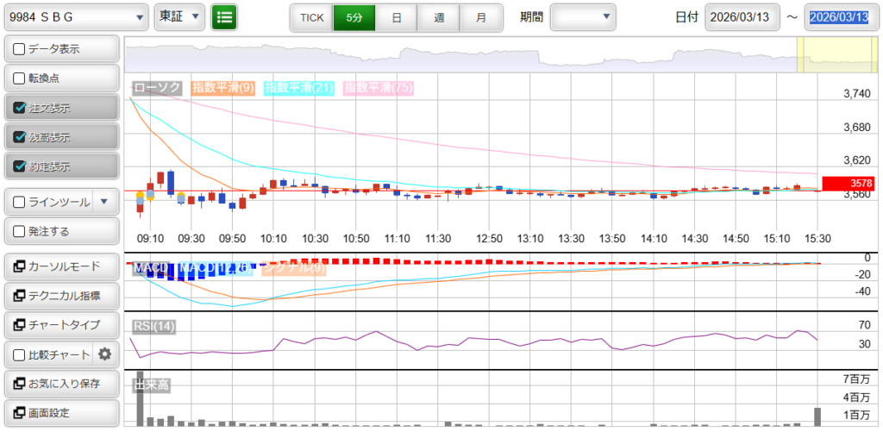Enable the データ表示 checkbox
The height and width of the screenshot is (432, 883).
(20, 49)
